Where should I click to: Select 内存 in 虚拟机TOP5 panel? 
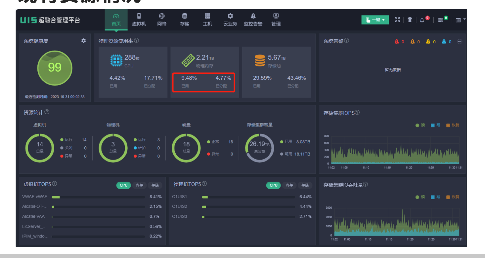(139, 185)
